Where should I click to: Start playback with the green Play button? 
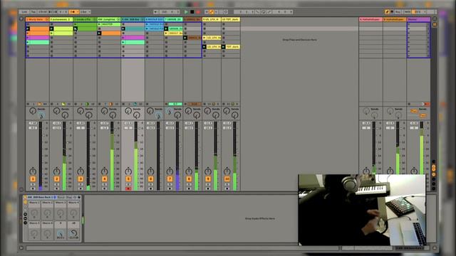pos(186,12)
